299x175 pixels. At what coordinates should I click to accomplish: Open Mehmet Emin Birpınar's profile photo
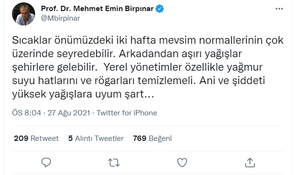click(x=24, y=14)
